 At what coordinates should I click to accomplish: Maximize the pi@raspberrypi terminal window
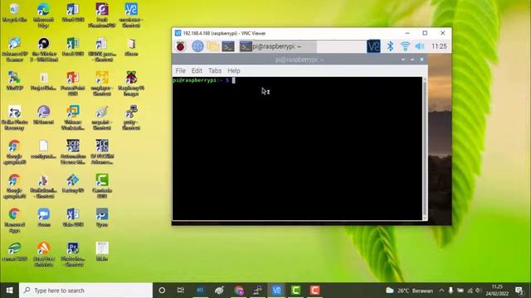tap(412, 60)
